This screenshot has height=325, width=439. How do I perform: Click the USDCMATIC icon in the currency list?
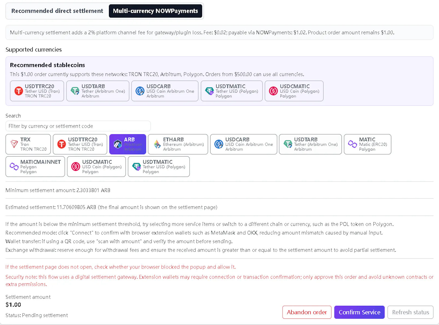point(76,166)
